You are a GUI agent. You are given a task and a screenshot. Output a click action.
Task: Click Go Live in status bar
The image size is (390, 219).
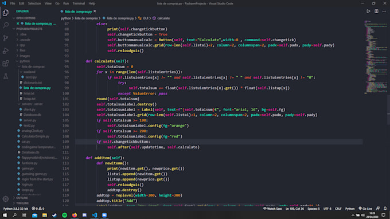(365, 209)
